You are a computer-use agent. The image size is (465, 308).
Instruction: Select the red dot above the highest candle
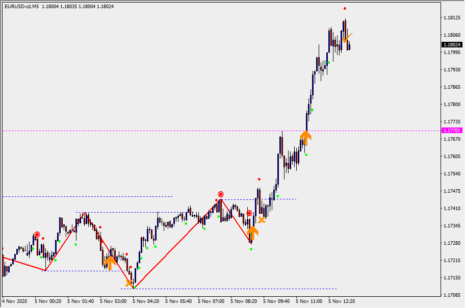pos(345,9)
